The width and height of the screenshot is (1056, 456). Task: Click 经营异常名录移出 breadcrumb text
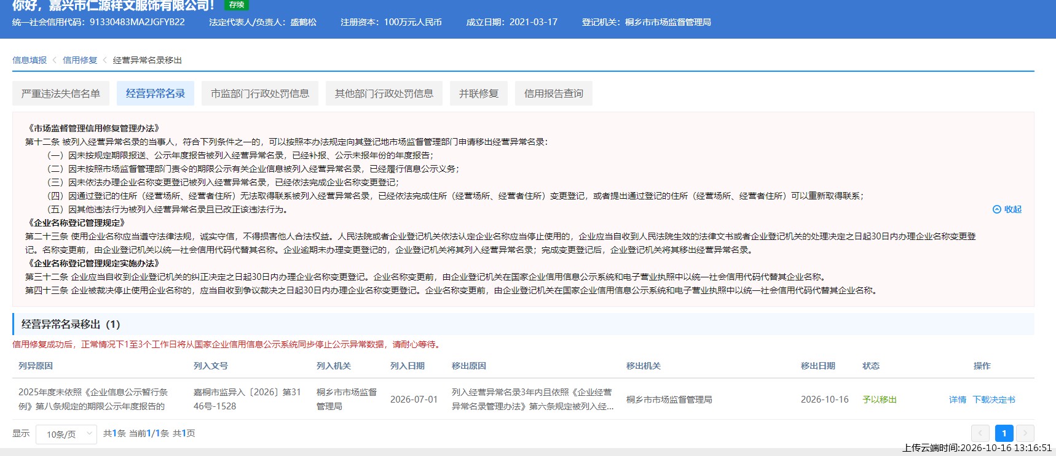148,60
